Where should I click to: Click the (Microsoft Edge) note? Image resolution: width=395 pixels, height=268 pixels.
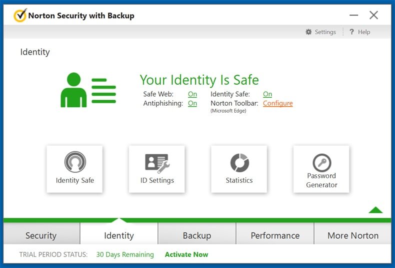(x=228, y=111)
